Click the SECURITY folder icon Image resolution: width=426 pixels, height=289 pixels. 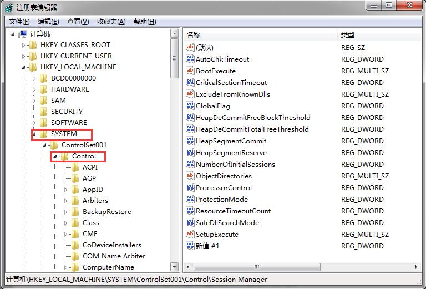coord(44,112)
